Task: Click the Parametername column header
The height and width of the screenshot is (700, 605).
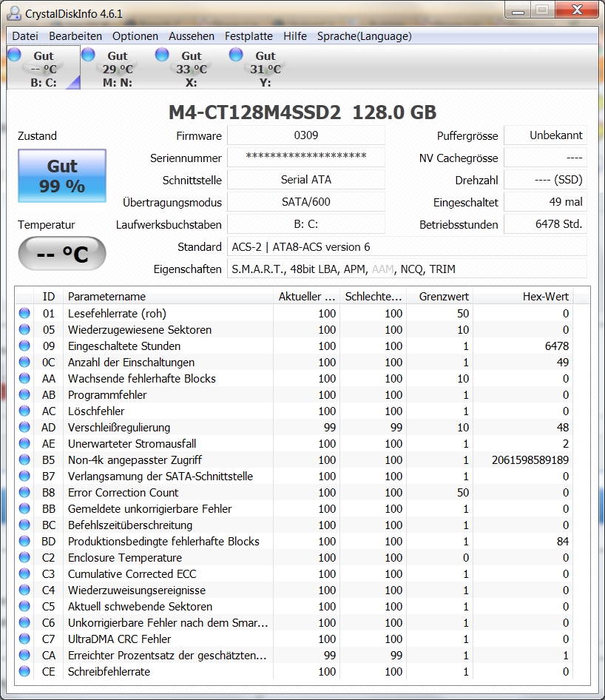Action: pyautogui.click(x=168, y=297)
